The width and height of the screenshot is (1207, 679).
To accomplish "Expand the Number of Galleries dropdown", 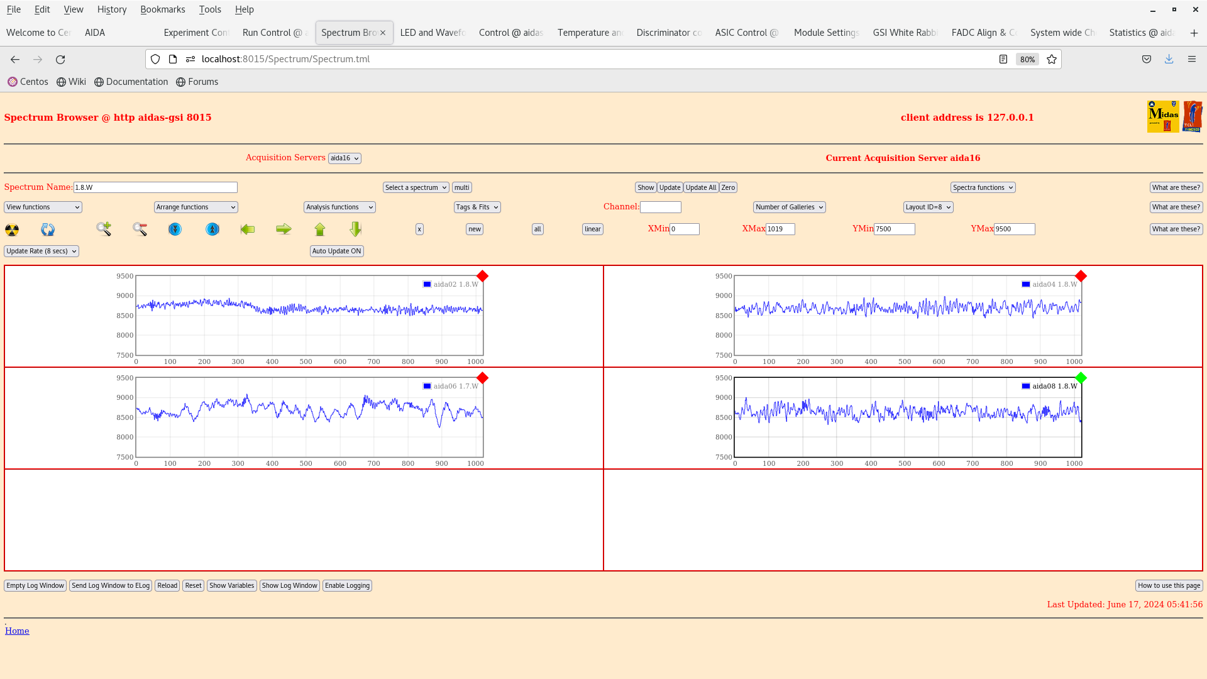I will pyautogui.click(x=789, y=206).
